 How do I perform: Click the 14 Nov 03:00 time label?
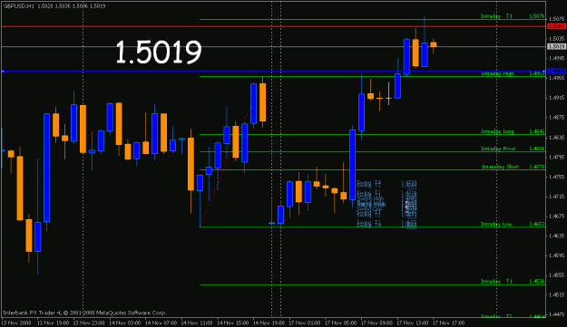point(125,322)
